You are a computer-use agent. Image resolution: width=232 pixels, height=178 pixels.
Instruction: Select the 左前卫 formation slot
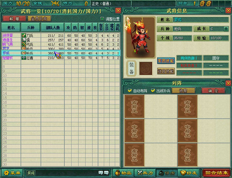click(x=134, y=155)
